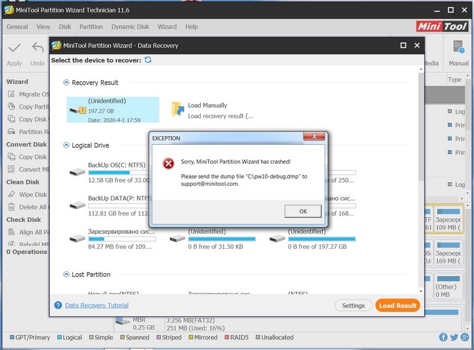This screenshot has width=474, height=350.
Task: Click the Data Recovery window vertical scrollbar
Action: point(421,177)
